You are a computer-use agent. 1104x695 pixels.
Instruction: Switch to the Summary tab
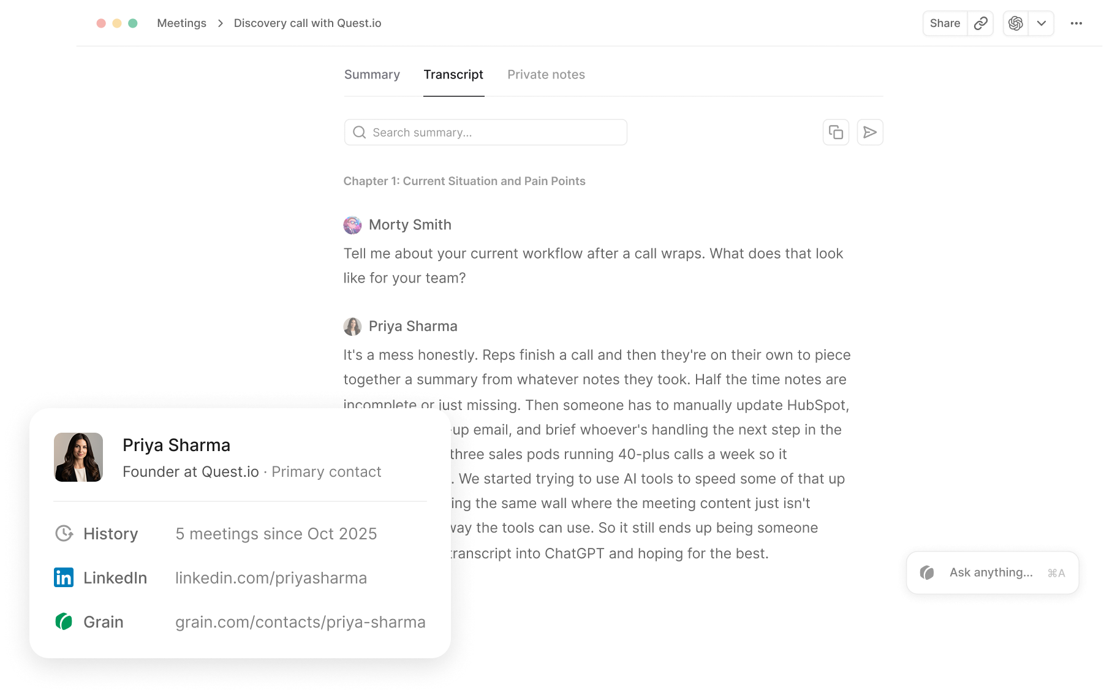pyautogui.click(x=372, y=75)
